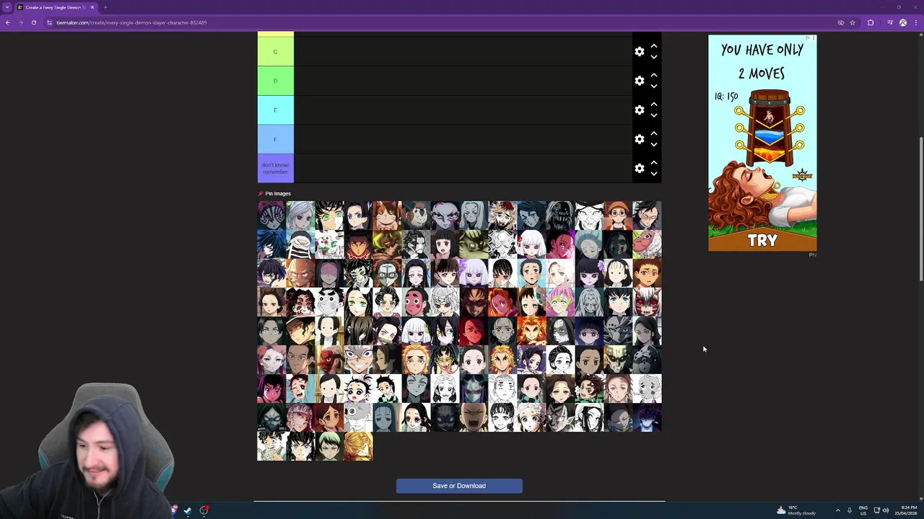The height and width of the screenshot is (519, 924).
Task: Open browser extensions puzzle icon
Action: tap(871, 22)
